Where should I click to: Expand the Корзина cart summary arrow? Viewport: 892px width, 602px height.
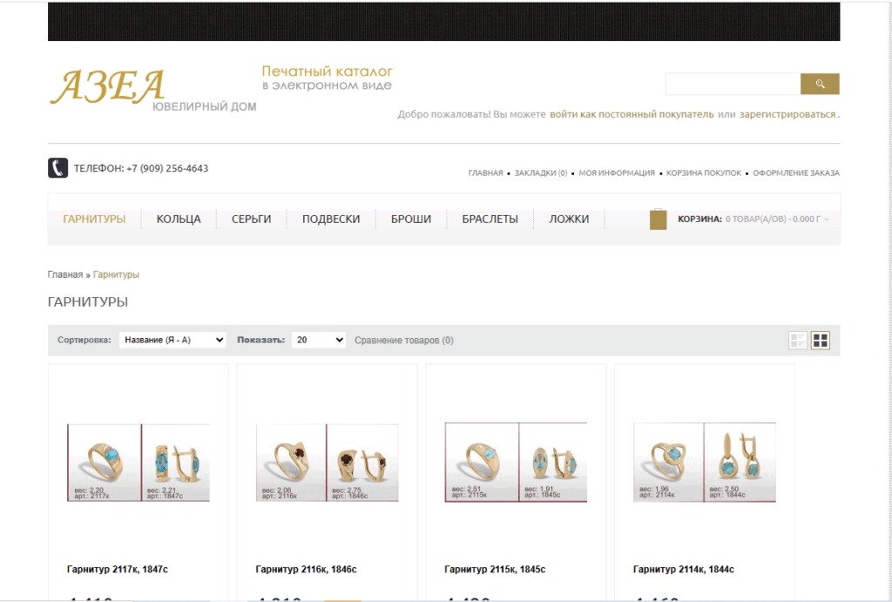click(x=827, y=219)
